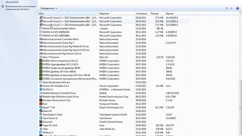Viewport: 242px width, 136px height.
Task: Open Включение или отключение компонентов Windows link
Action: click(20, 8)
